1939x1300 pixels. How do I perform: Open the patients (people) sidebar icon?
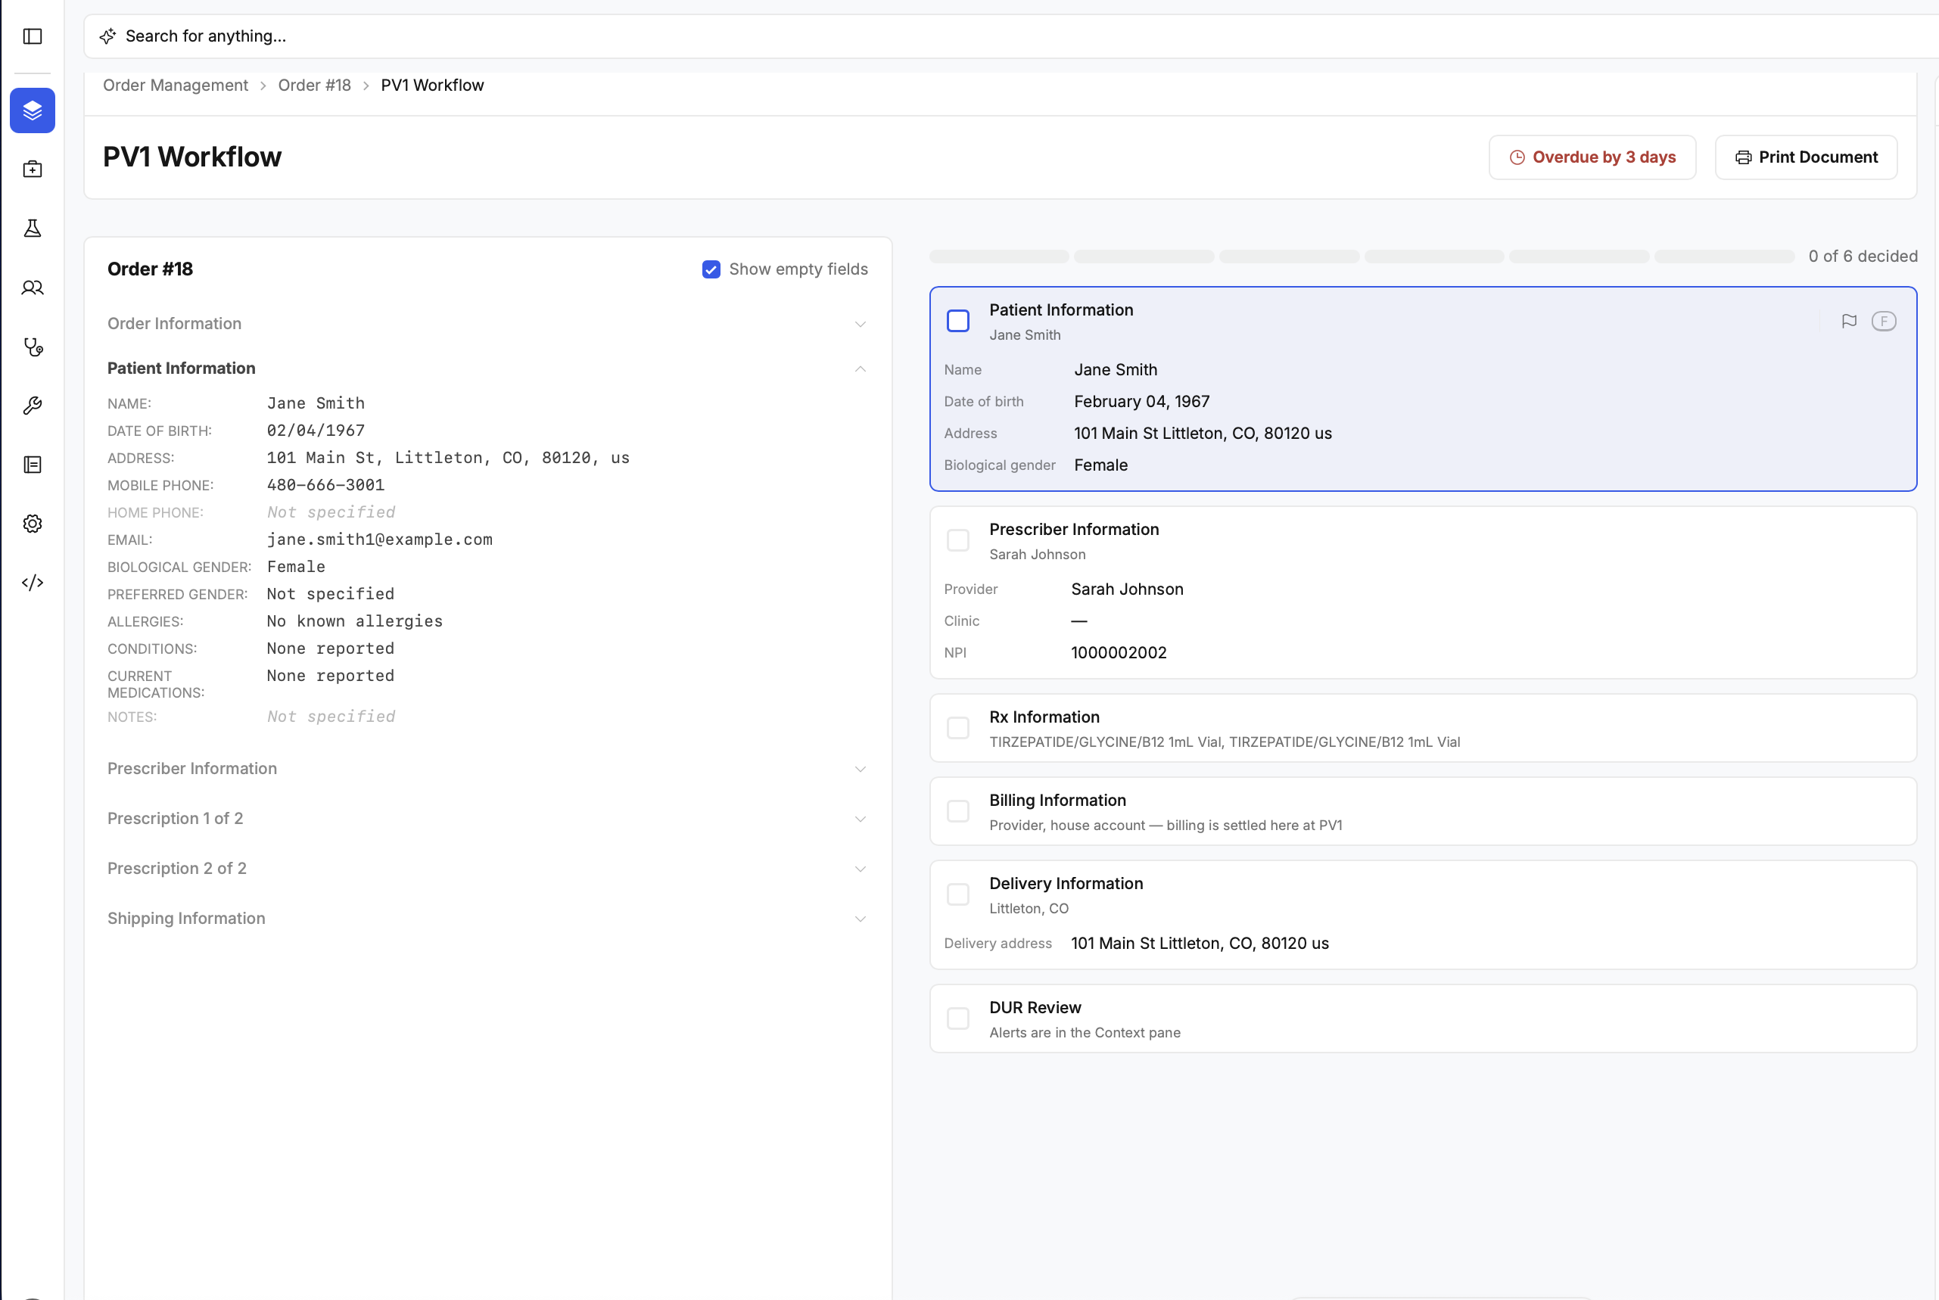pos(33,288)
